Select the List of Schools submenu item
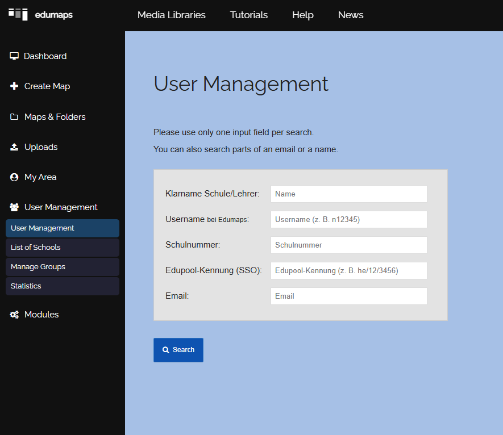Viewport: 503px width, 435px height. click(x=63, y=248)
